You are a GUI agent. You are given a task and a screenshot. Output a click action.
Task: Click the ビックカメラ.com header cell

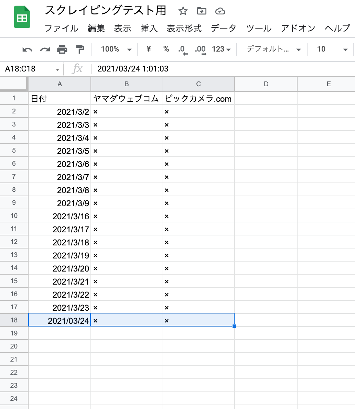[198, 98]
